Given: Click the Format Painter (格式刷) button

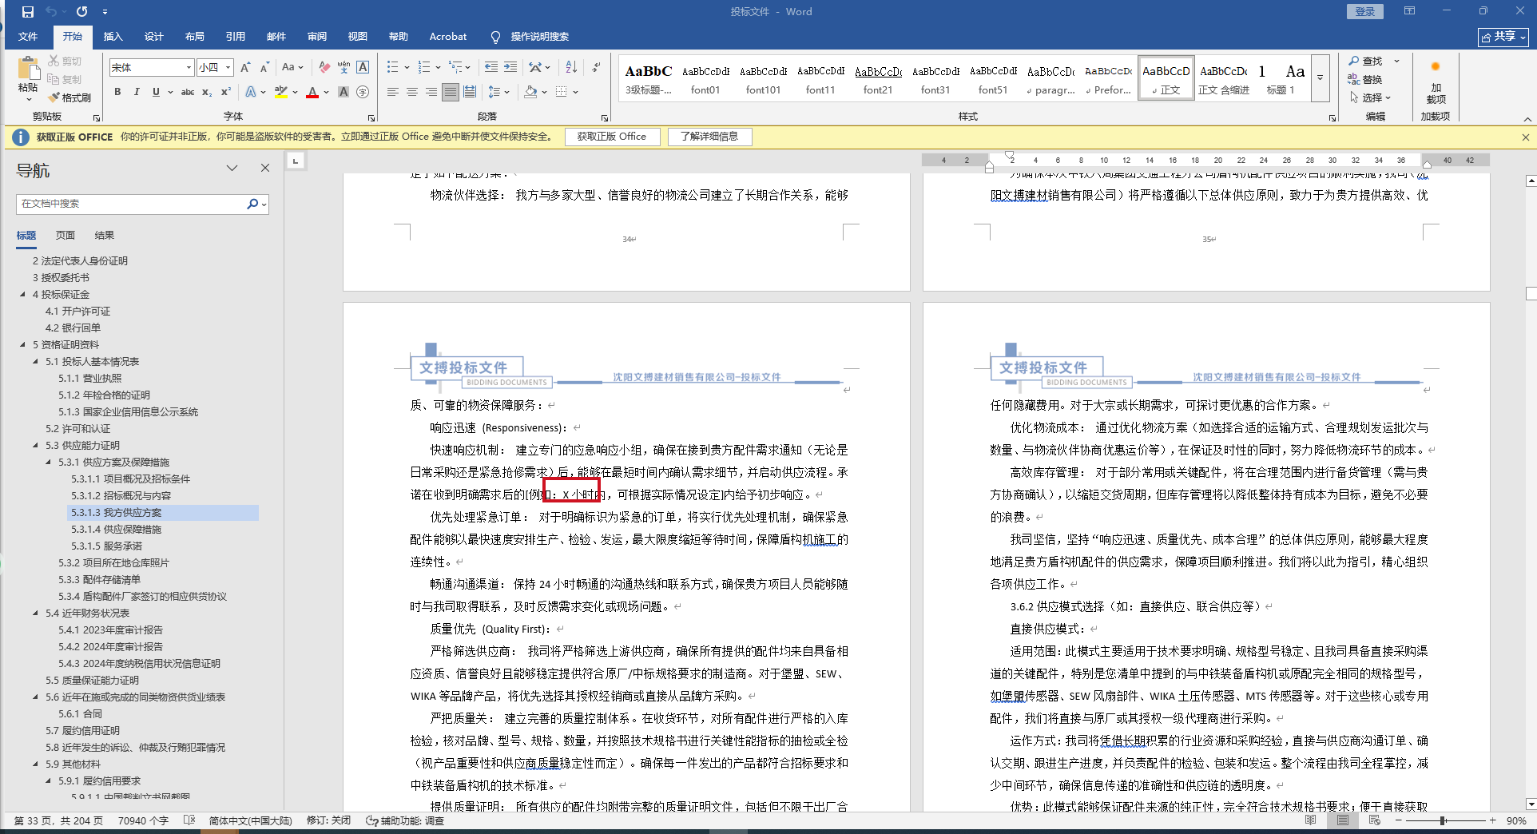Looking at the screenshot, I should point(70,97).
